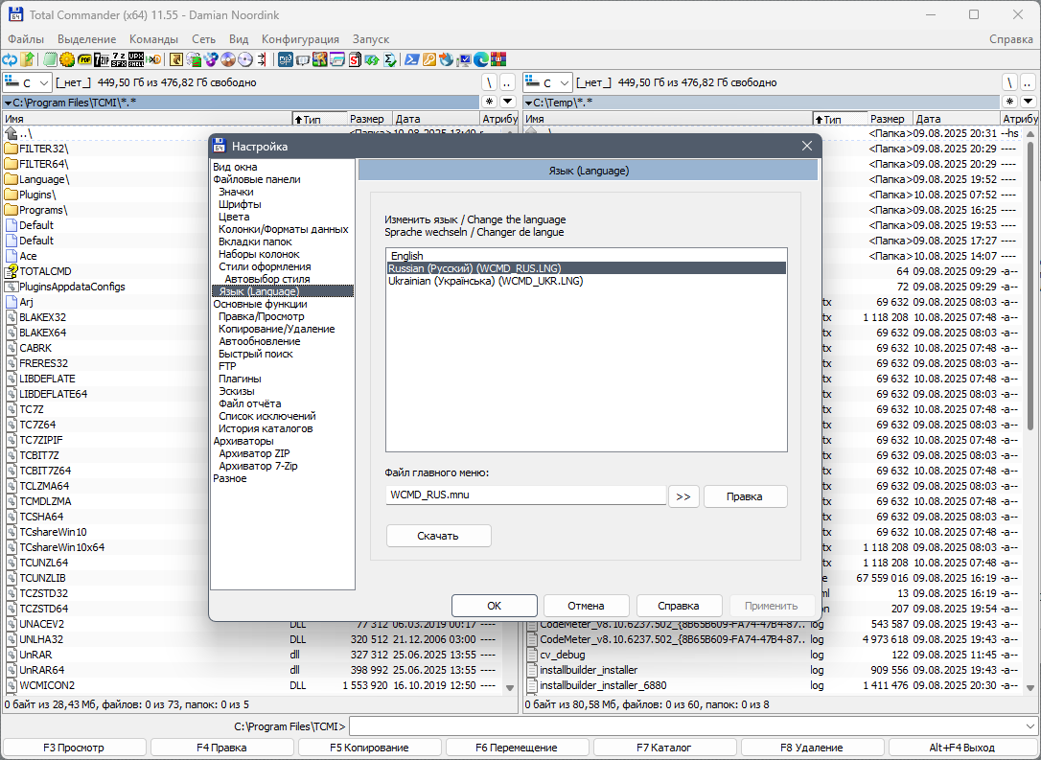Select Быстрый поиск in settings tree
1041x760 pixels.
point(256,354)
